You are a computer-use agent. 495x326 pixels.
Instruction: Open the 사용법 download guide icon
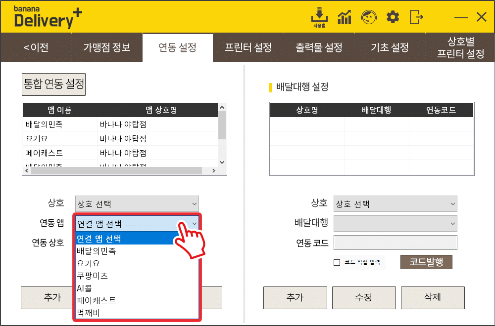click(319, 17)
